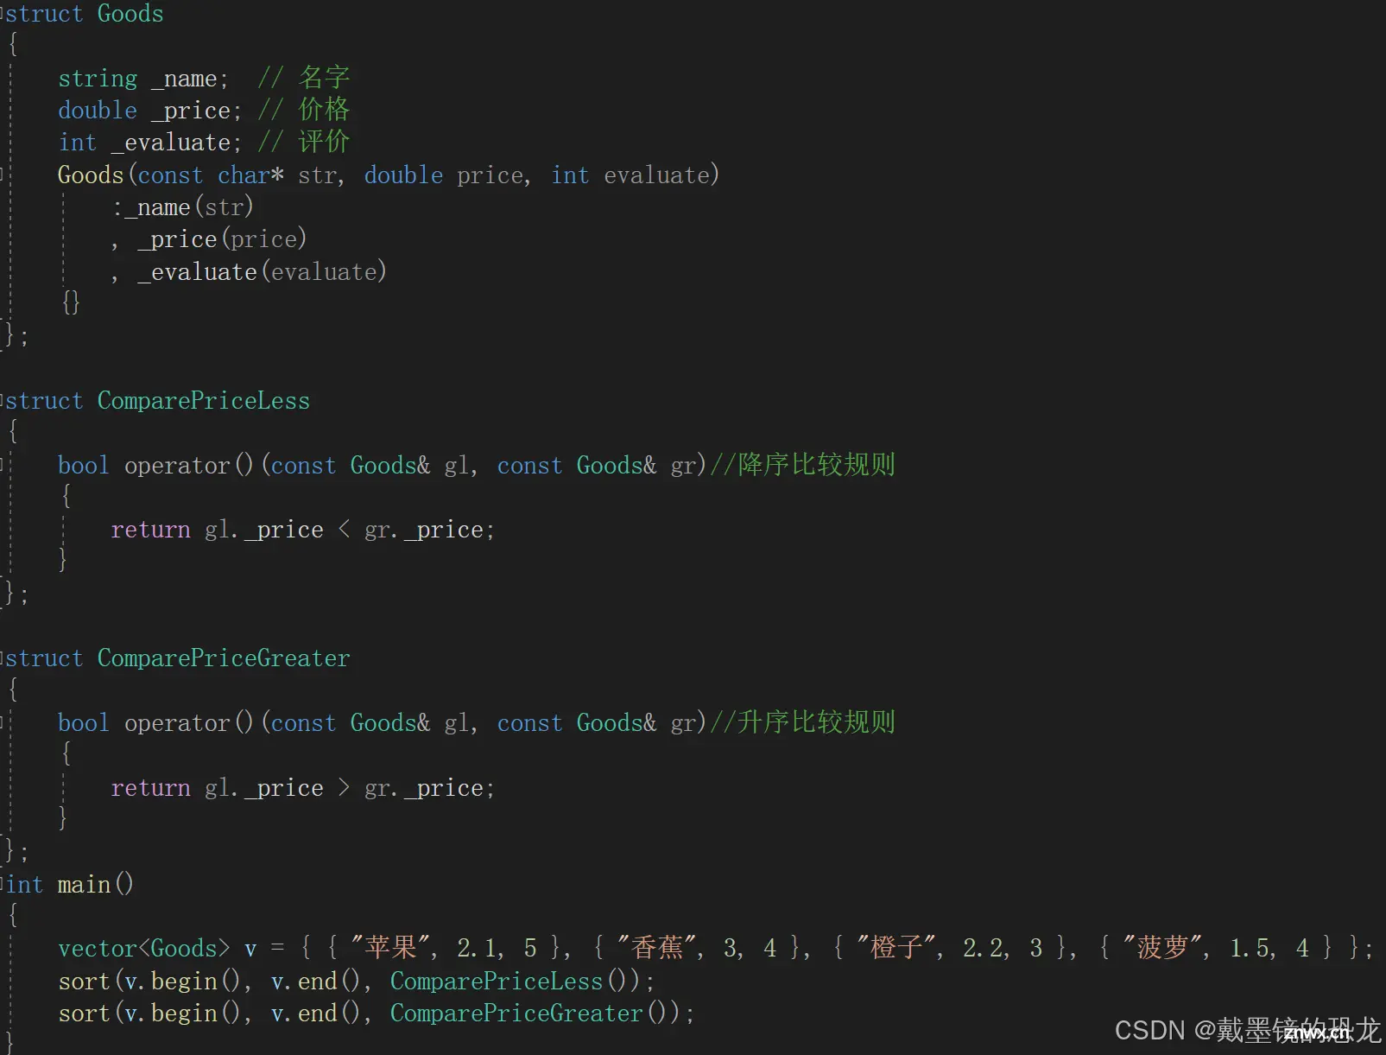Viewport: 1386px width, 1055px height.
Task: Click the value 2.1 in the vector
Action: [x=477, y=949]
